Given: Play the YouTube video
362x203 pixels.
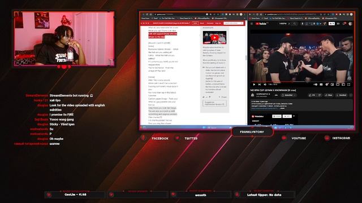Looking at the screenshot, I should pyautogui.click(x=254, y=85).
